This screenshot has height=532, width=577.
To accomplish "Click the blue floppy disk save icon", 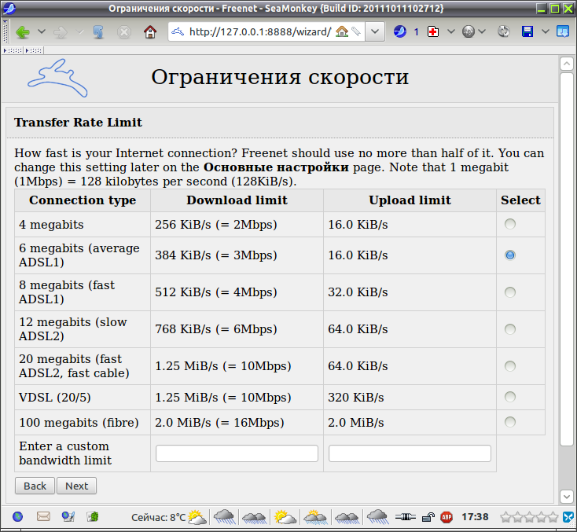I will [x=527, y=31].
